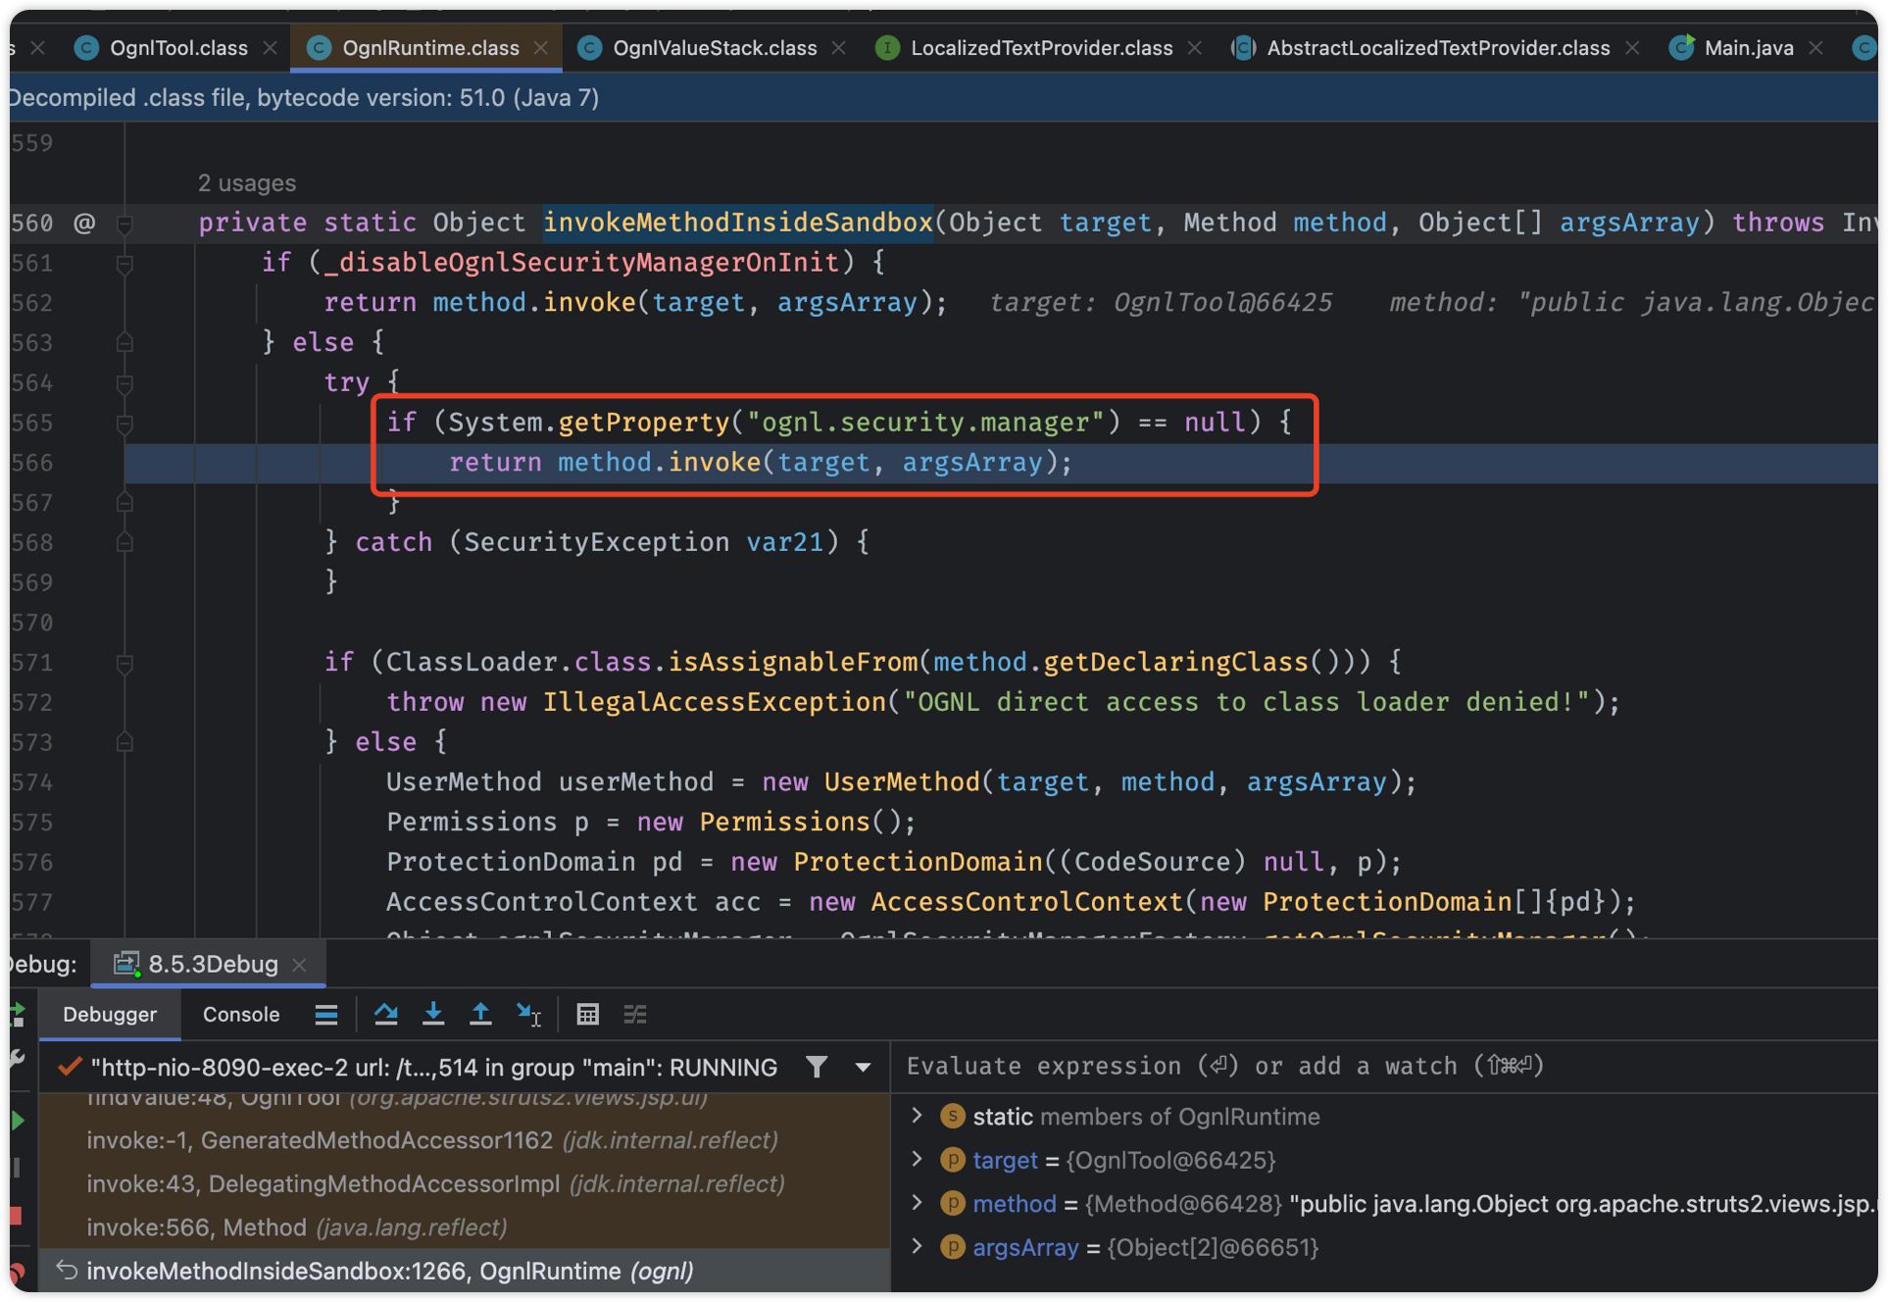This screenshot has height=1302, width=1888.
Task: Click the target = {OgnlTool@66425} variable
Action: tap(1124, 1160)
